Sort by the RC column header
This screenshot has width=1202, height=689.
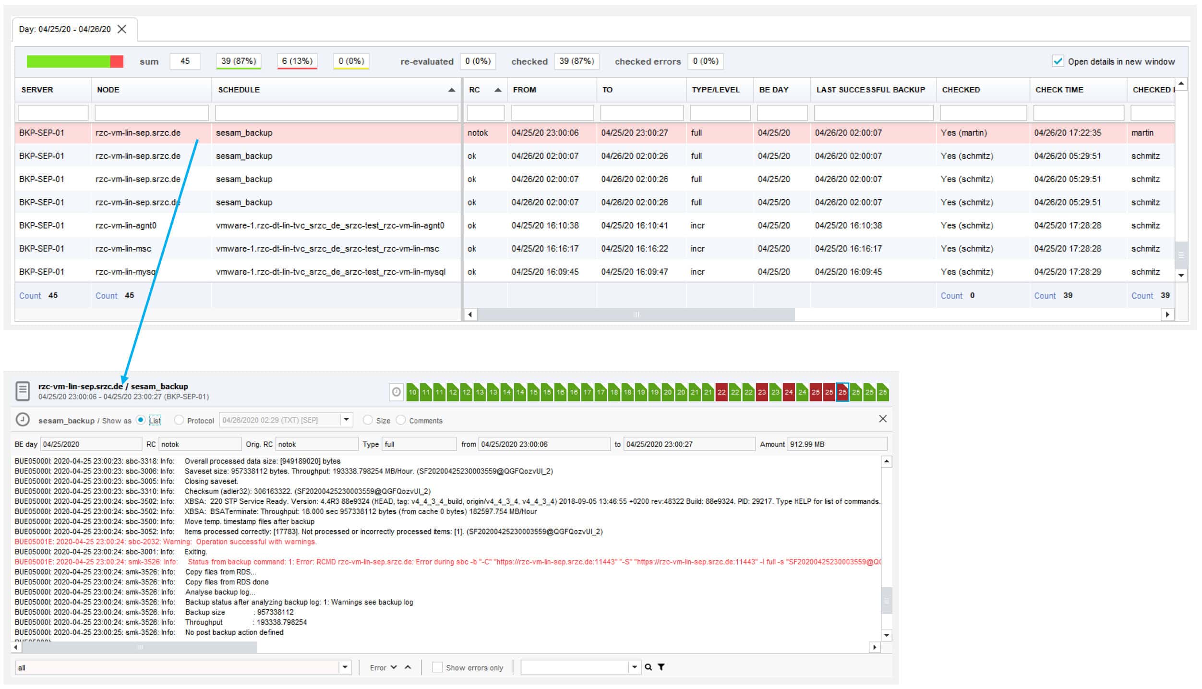[x=474, y=90]
